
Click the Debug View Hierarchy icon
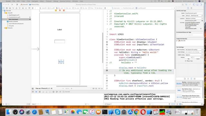tap(53, 92)
